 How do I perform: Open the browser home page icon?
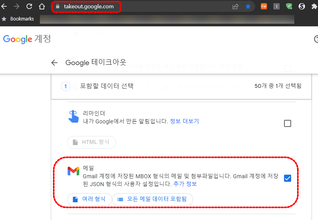coord(42,6)
